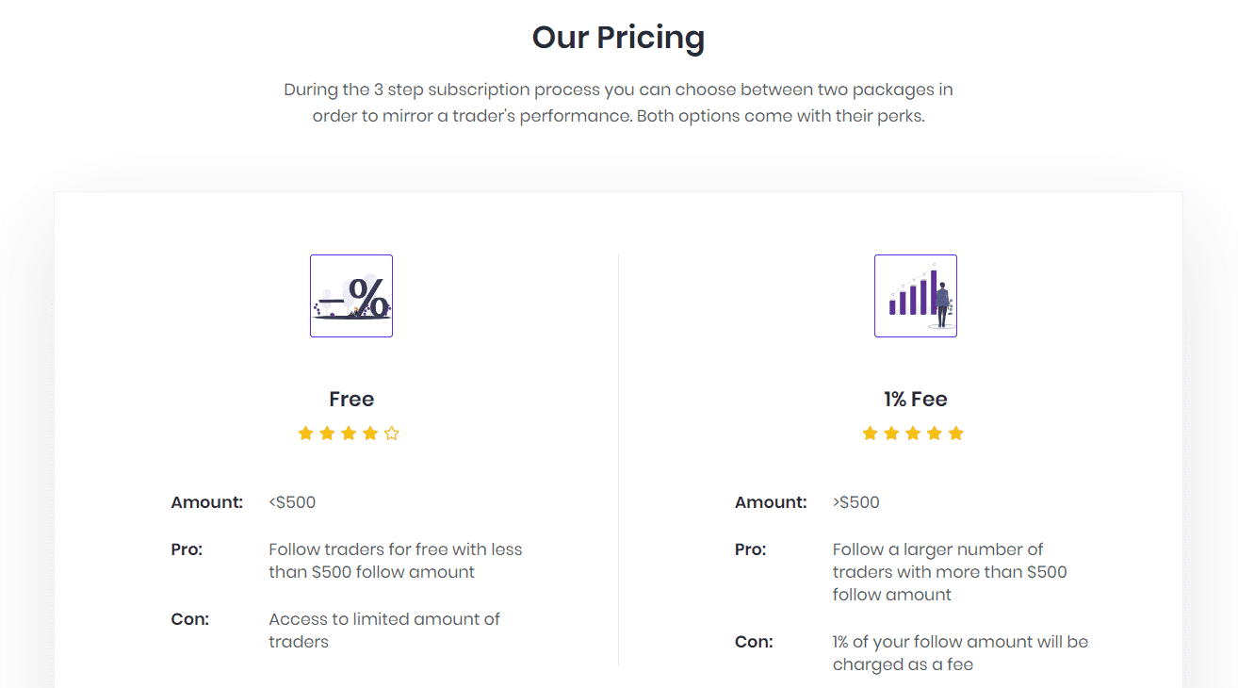Click the Free plan Pro description text
The width and height of the screenshot is (1238, 688).
(x=396, y=561)
